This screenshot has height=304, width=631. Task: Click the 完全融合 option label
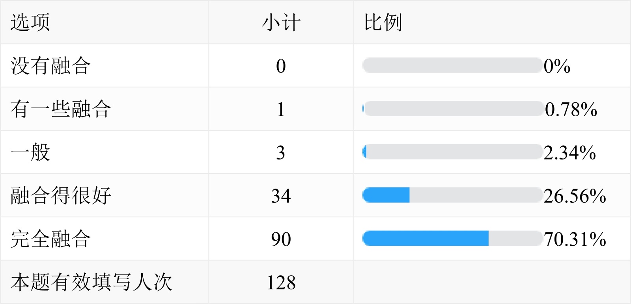point(51,239)
